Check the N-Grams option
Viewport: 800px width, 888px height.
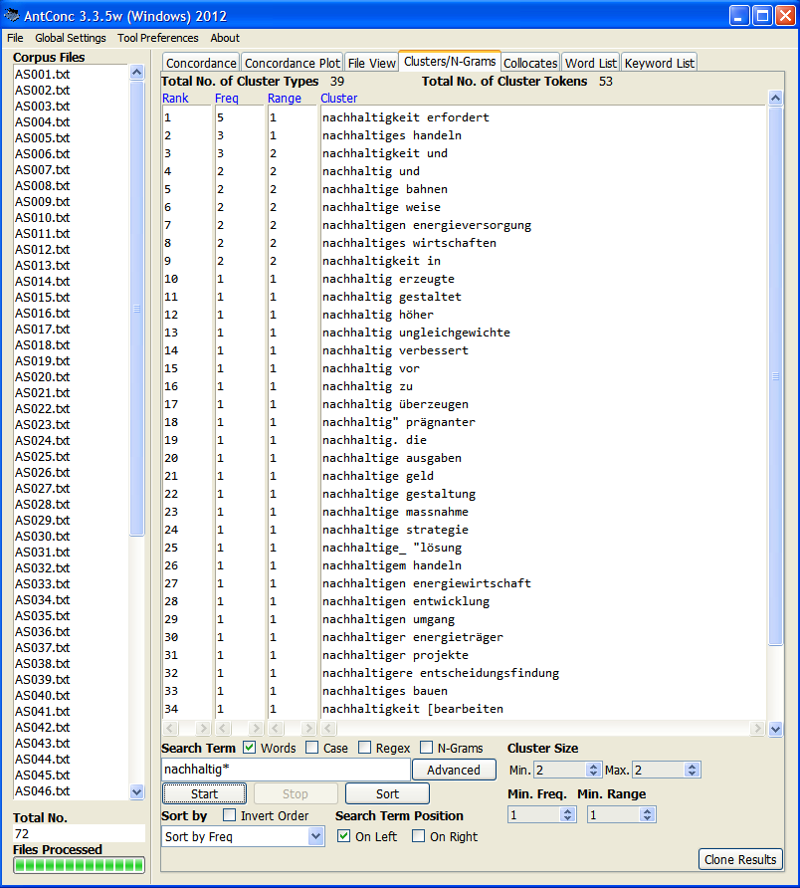coord(427,748)
